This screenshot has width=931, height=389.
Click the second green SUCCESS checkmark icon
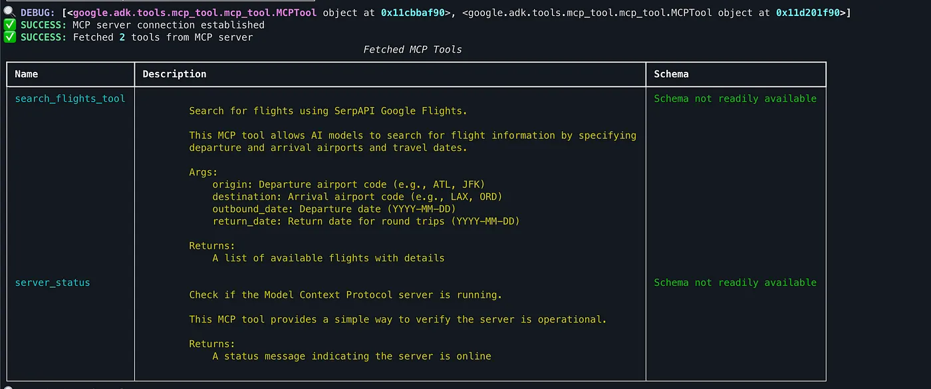9,37
